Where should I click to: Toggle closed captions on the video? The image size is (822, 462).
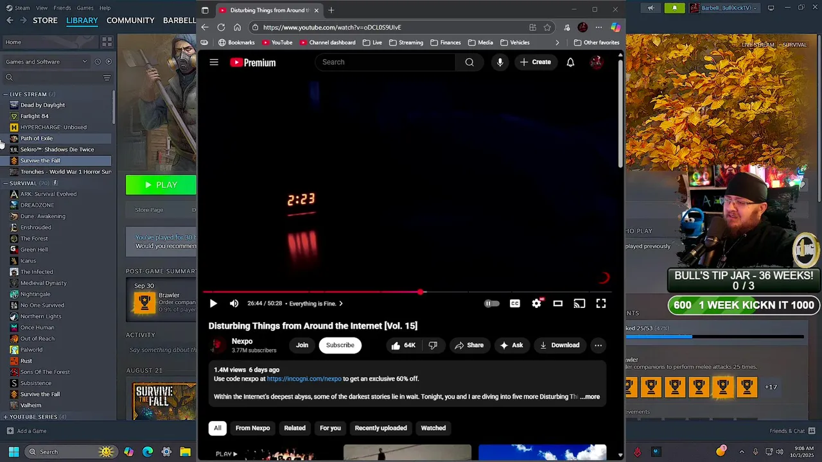(515, 304)
